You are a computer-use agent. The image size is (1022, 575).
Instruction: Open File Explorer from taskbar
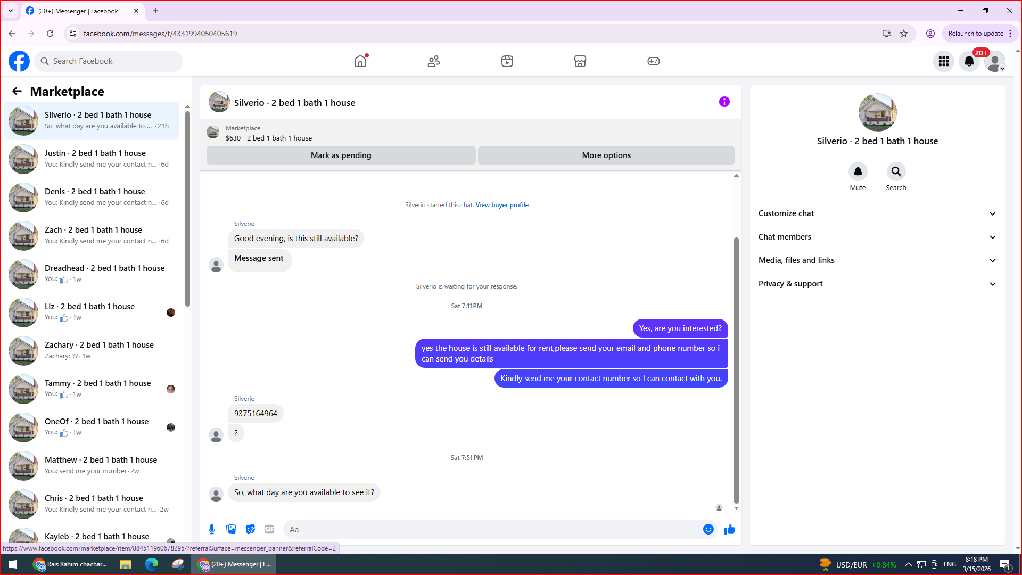(126, 564)
